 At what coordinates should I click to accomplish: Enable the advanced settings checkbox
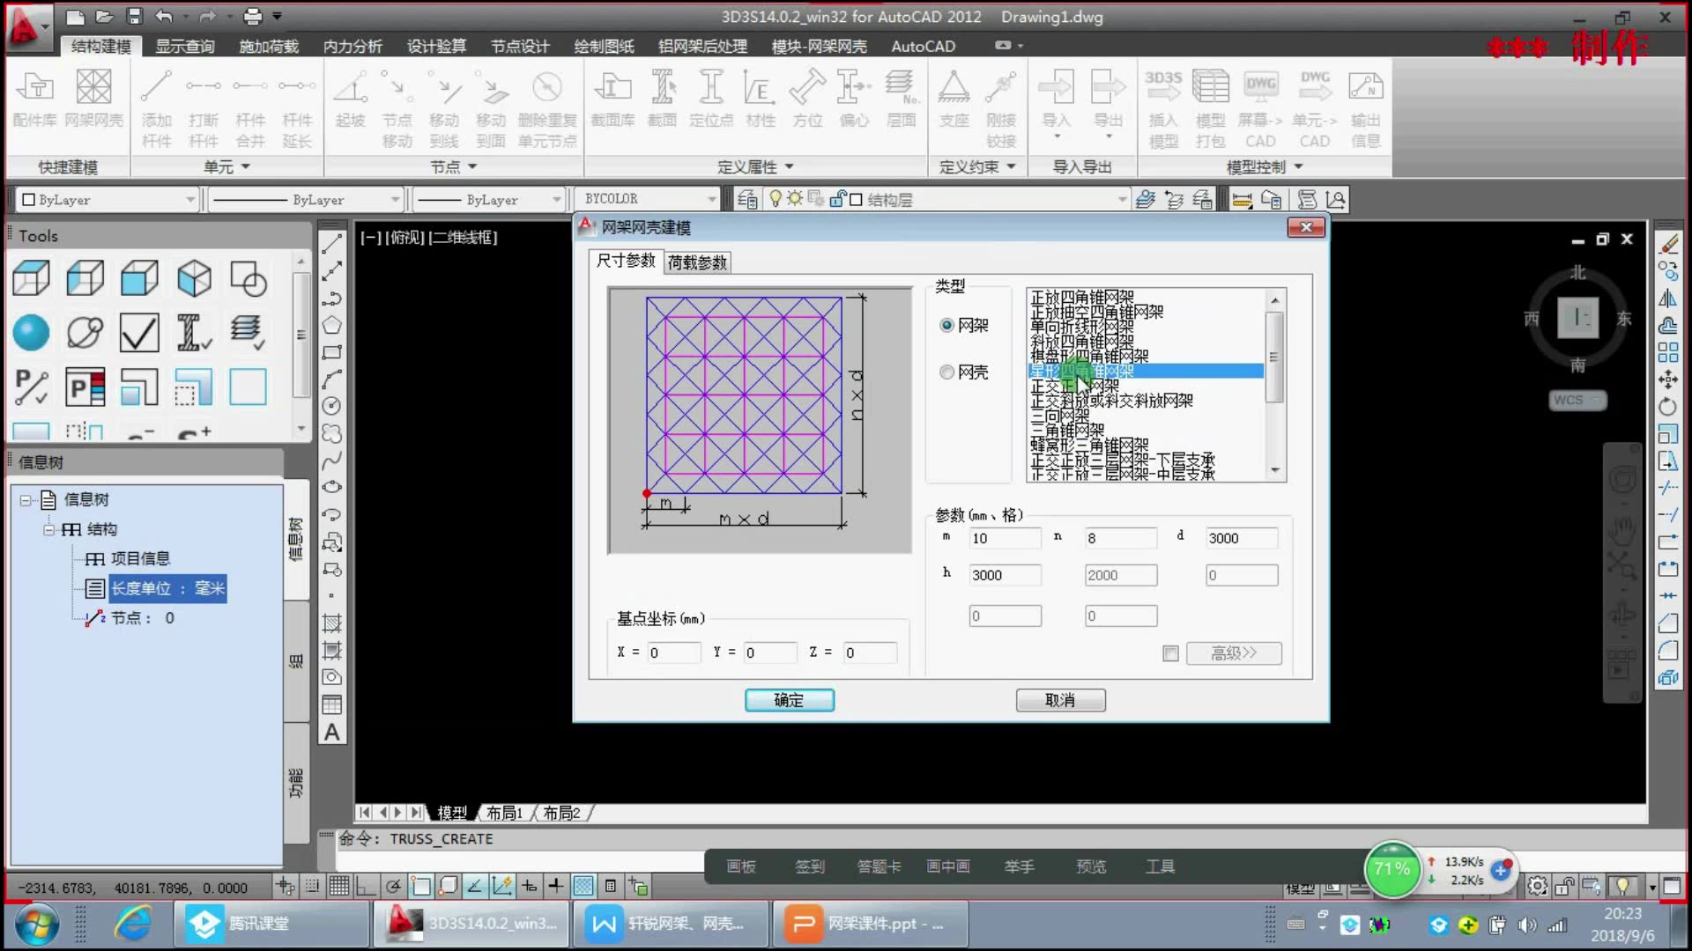[x=1170, y=652]
